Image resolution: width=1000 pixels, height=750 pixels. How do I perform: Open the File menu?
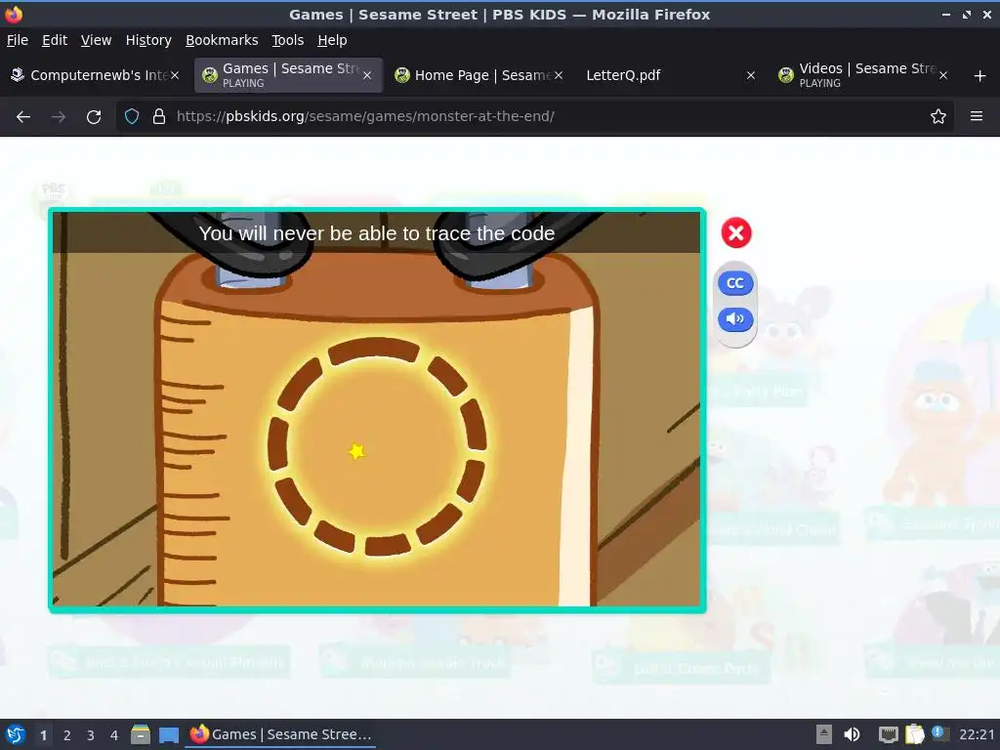[x=18, y=40]
